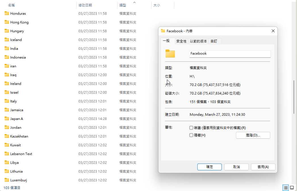Click the Ireland folder icon

point(7,83)
